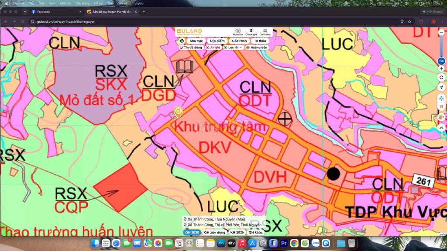This screenshot has width=447, height=251.
Task: Open the Chrome tab search dropdown arrow
Action: pyautogui.click(x=25, y=12)
